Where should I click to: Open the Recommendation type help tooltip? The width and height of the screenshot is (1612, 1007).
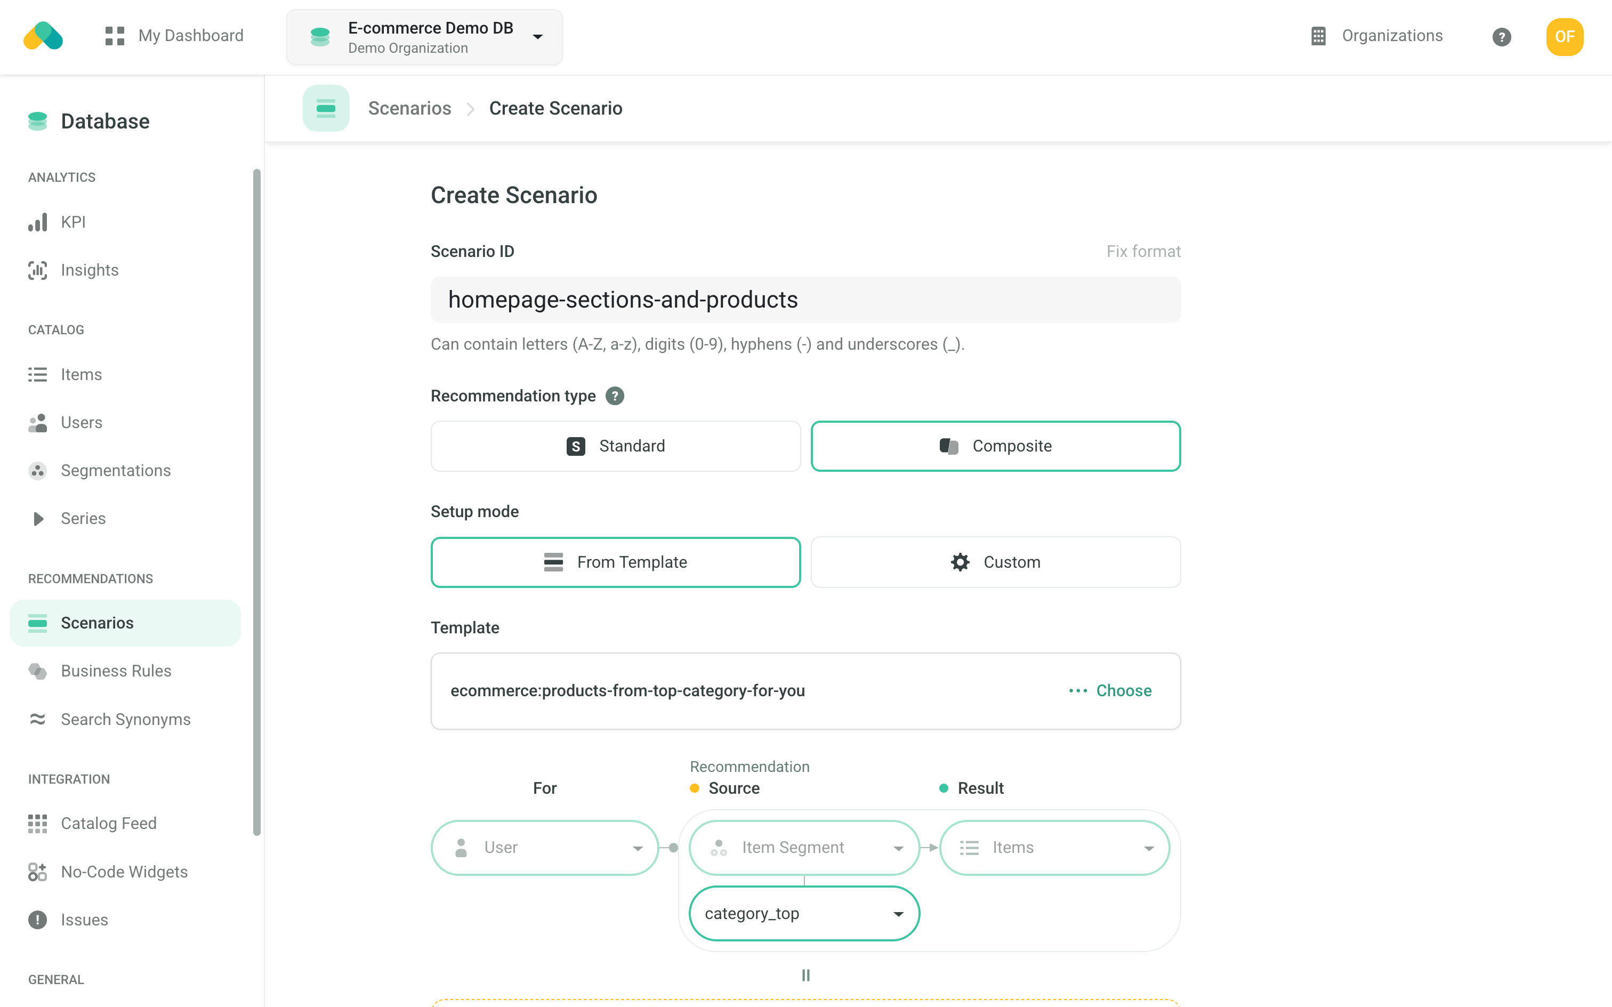(x=615, y=396)
